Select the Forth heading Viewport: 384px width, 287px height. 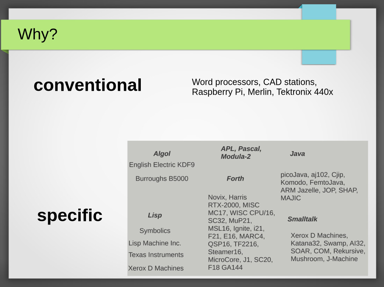236,179
